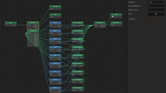
Task: Click the World 1 node's Load input port
Action: pyautogui.click(x=50, y=25)
